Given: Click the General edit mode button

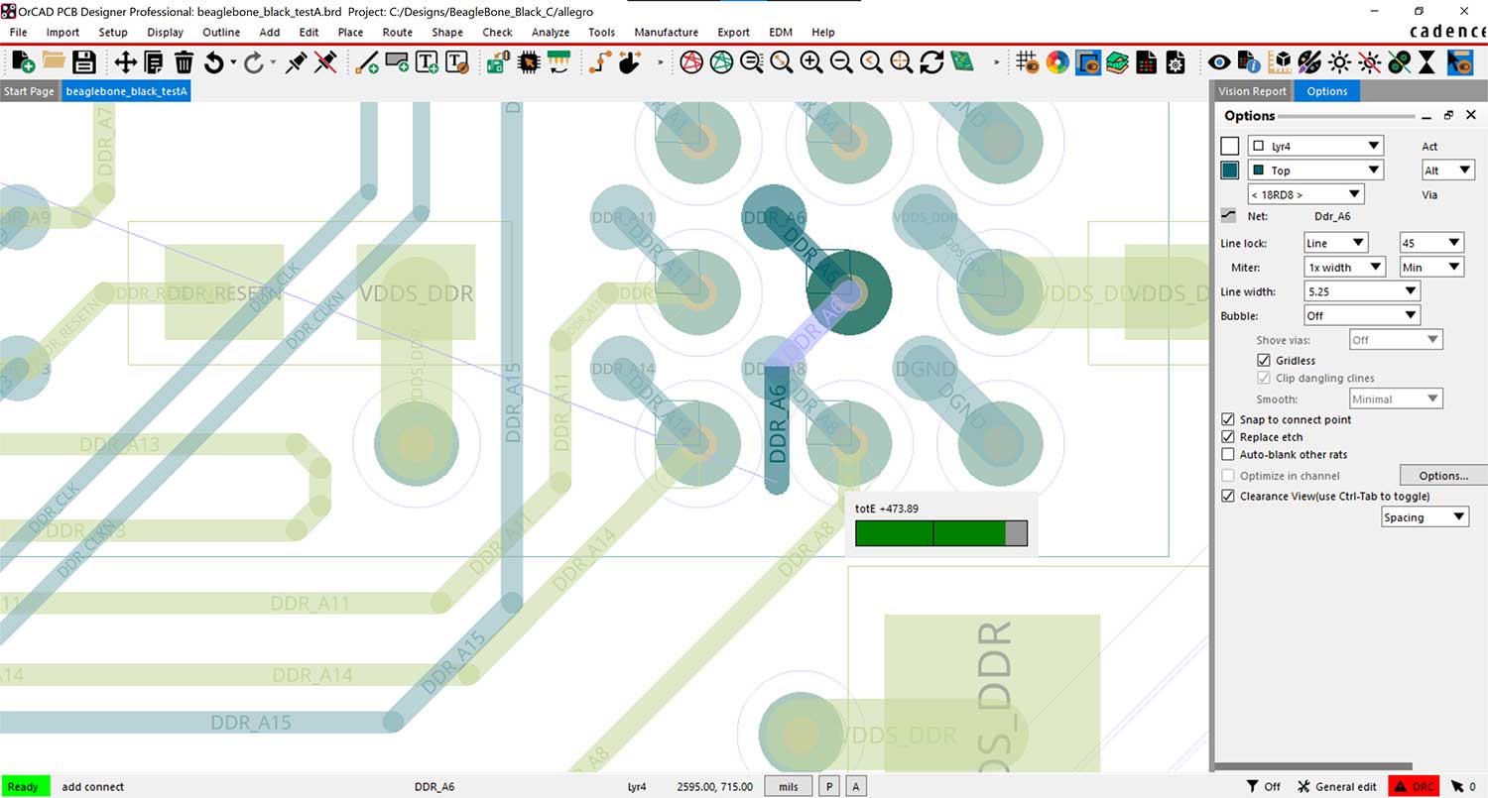Looking at the screenshot, I should pos(1337,786).
